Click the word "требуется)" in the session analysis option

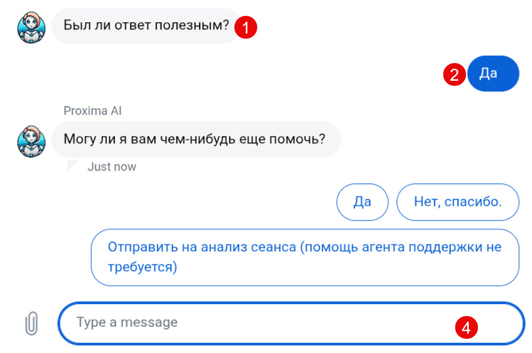pyautogui.click(x=142, y=267)
